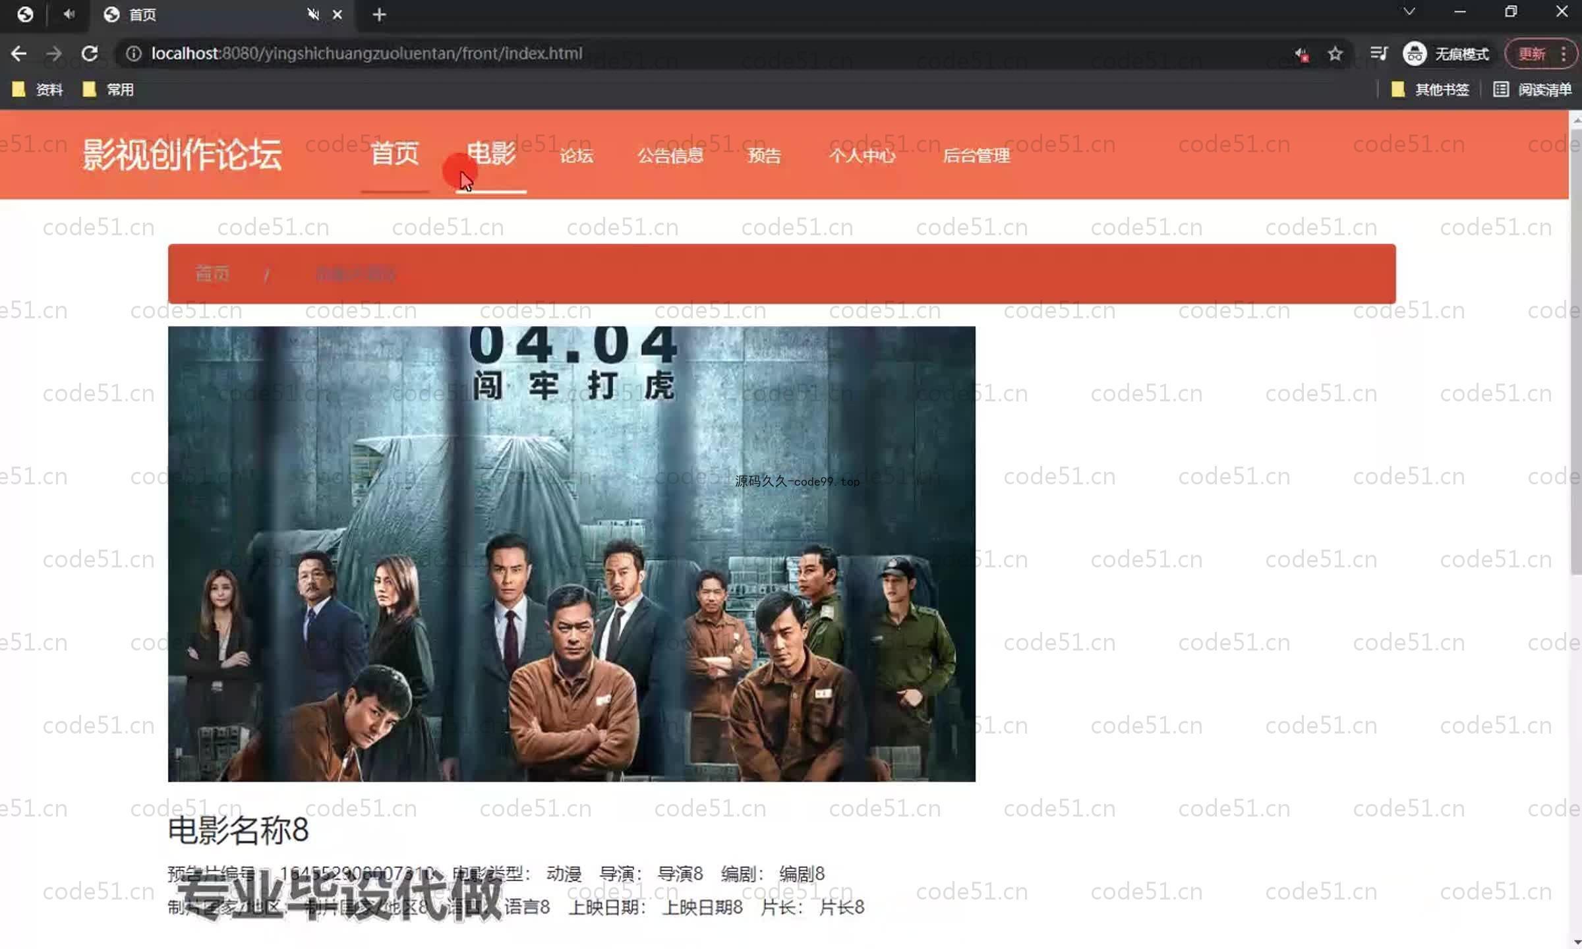1582x949 pixels.
Task: Click the movie poster image
Action: click(571, 554)
